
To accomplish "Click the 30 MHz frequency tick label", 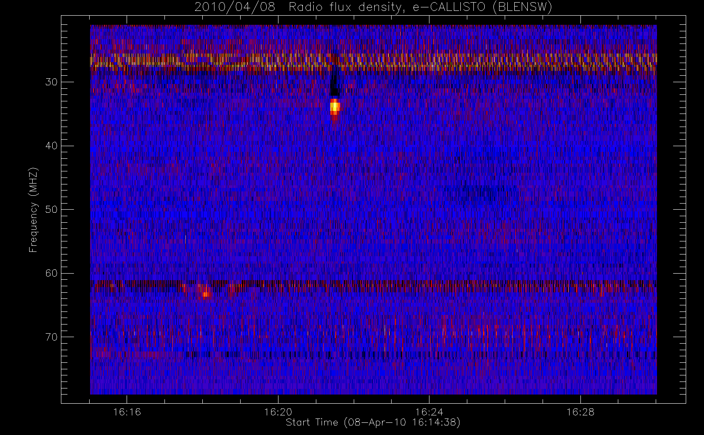I will (x=51, y=82).
